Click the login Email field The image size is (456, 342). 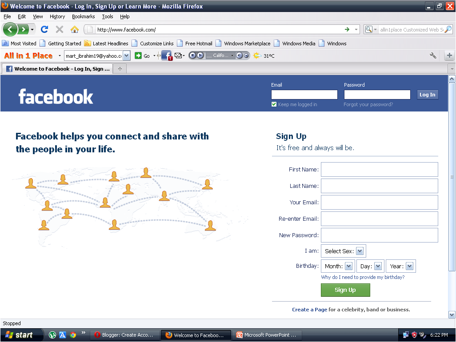(304, 95)
